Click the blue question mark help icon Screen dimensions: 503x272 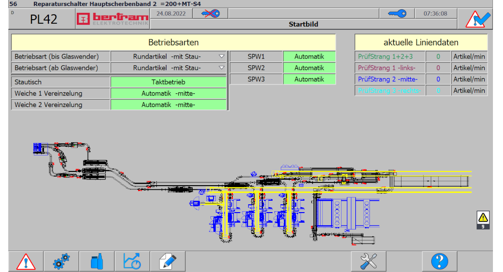pyautogui.click(x=439, y=261)
